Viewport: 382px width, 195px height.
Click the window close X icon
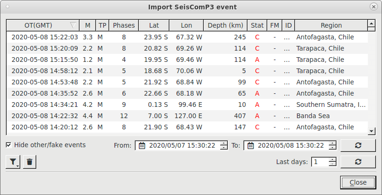(374, 7)
